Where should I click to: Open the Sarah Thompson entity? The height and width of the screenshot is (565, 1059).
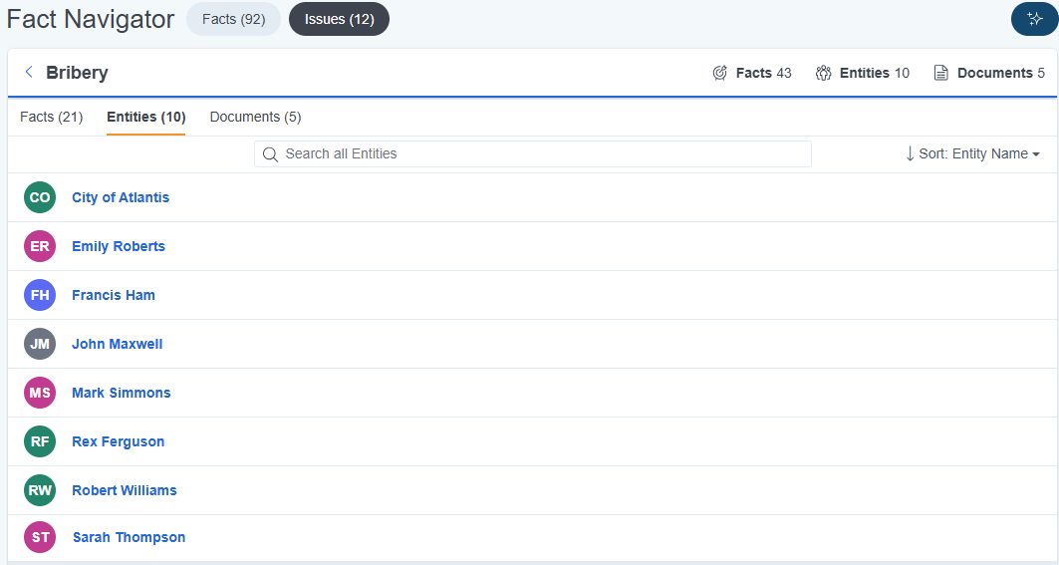tap(129, 537)
